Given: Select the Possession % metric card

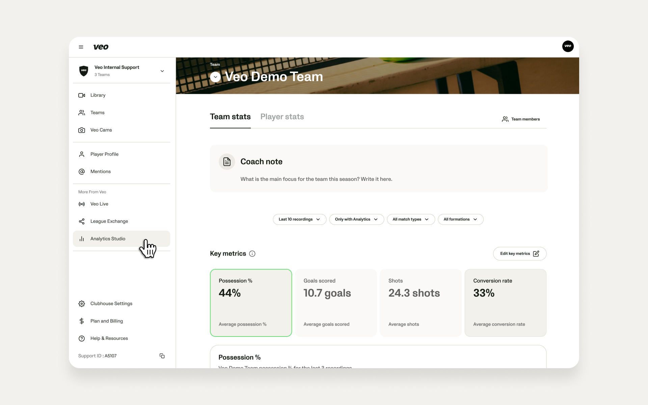Looking at the screenshot, I should [251, 303].
